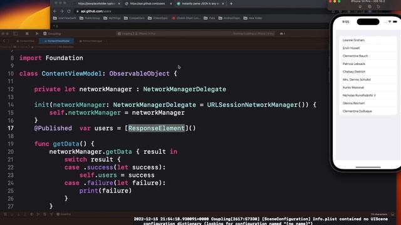Open the Coupling scheme selector
The width and height of the screenshot is (401, 225).
click(137, 34)
